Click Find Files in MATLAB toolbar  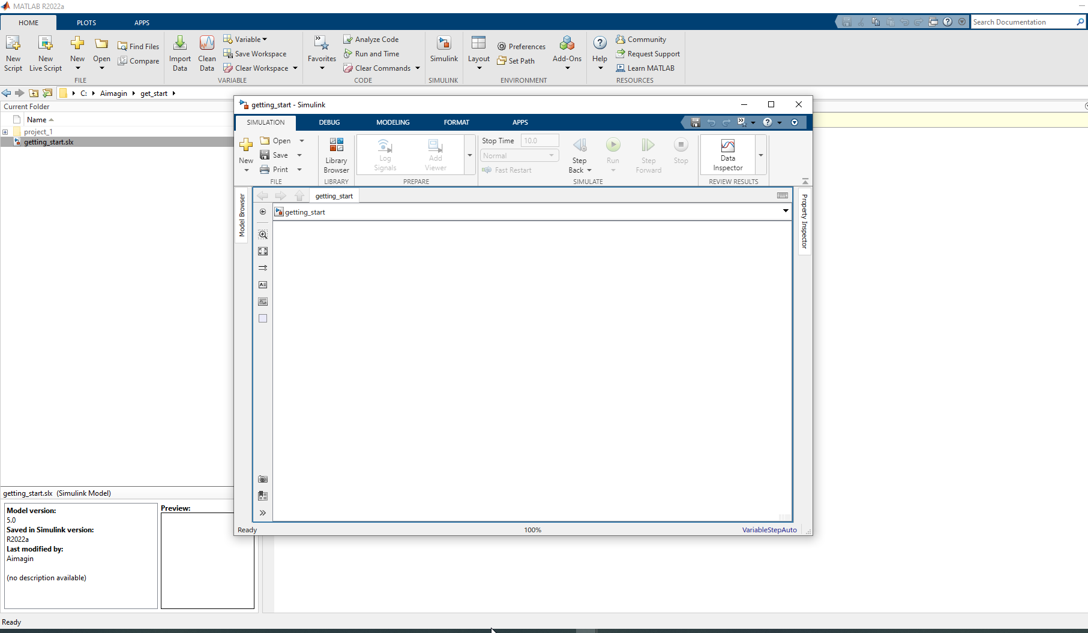(x=138, y=46)
